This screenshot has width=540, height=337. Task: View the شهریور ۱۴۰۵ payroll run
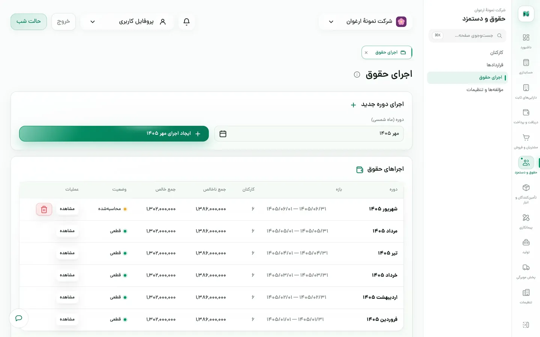tap(67, 209)
